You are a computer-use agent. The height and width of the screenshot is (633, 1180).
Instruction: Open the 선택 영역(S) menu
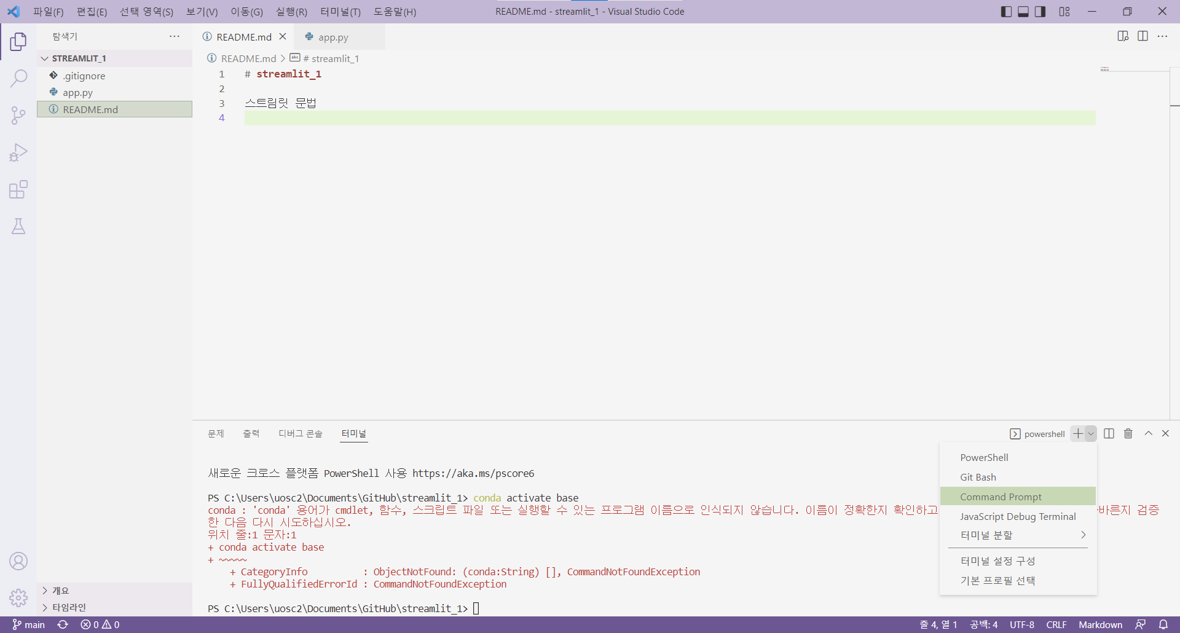point(146,12)
